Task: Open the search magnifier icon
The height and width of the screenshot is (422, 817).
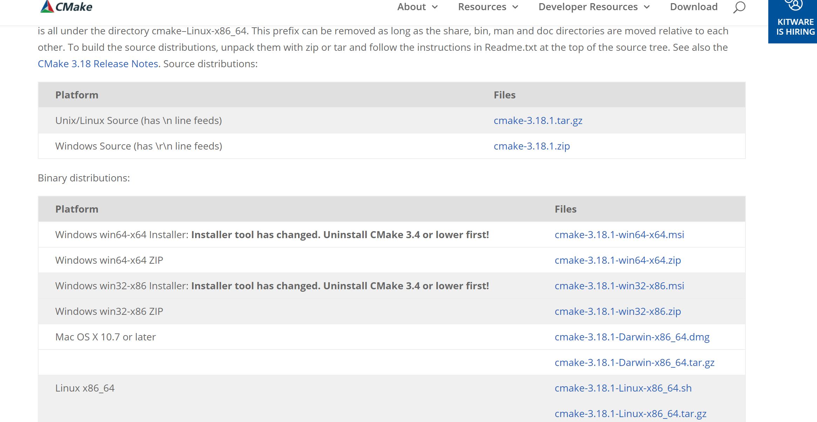Action: click(x=739, y=7)
